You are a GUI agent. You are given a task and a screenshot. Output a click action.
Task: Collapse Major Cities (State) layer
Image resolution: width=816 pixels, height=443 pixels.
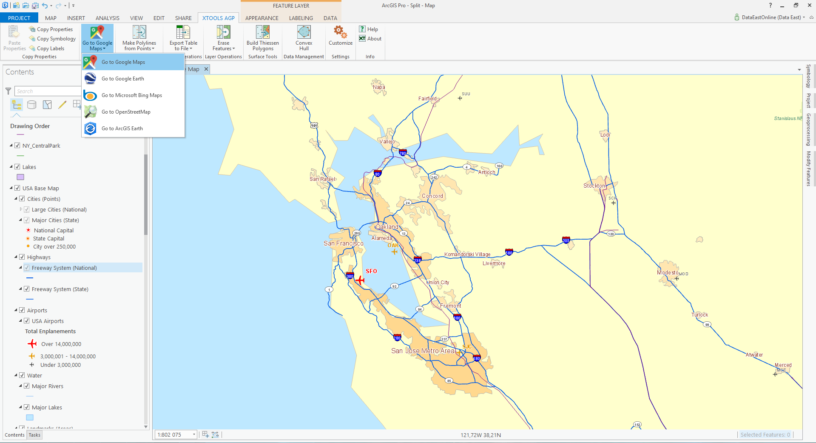click(x=20, y=220)
